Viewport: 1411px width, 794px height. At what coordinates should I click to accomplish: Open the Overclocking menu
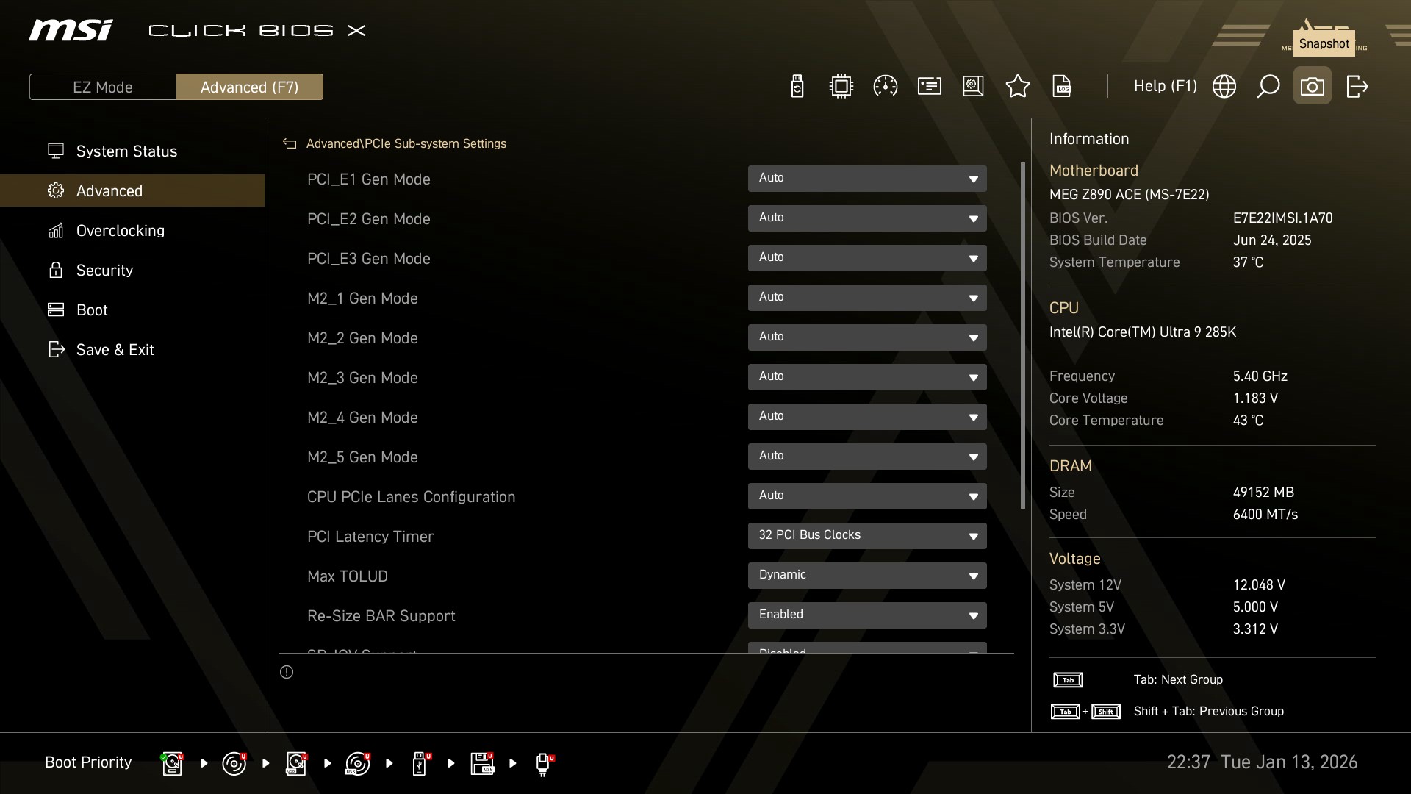point(120,231)
